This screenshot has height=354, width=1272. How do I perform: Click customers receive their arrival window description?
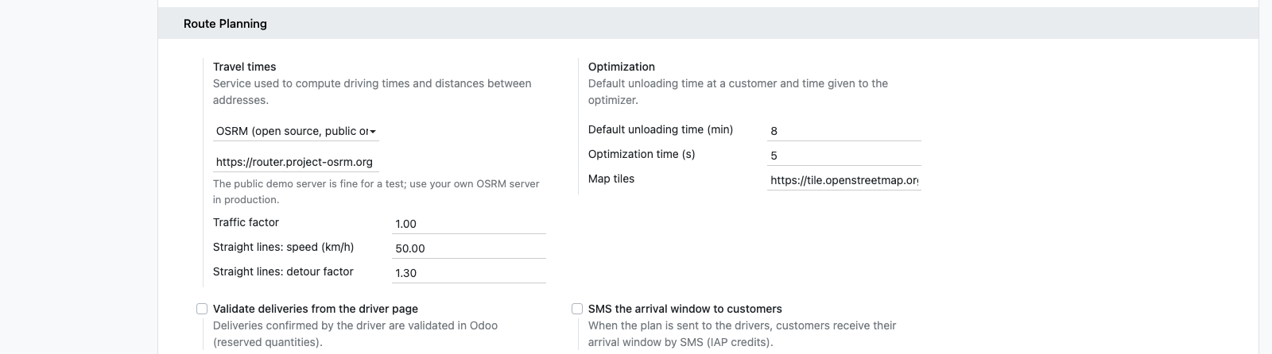click(x=742, y=333)
